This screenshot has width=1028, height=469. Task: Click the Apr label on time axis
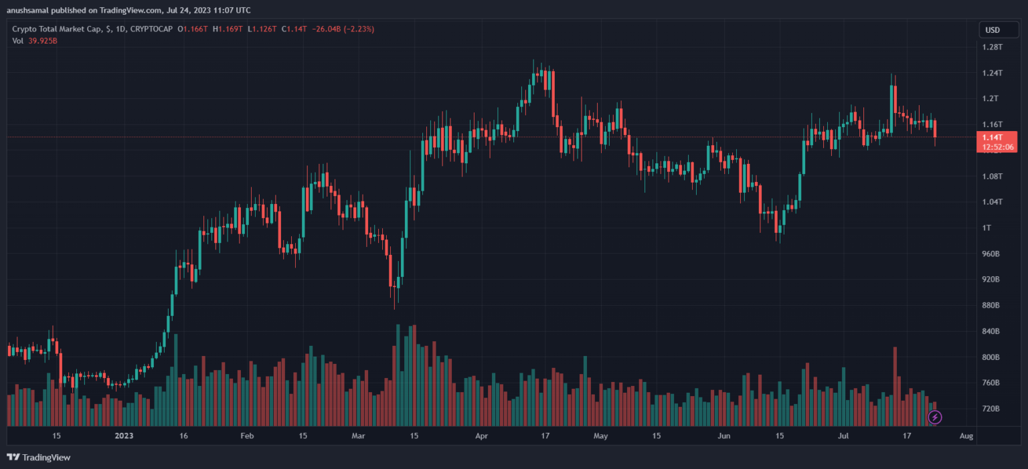coord(482,436)
